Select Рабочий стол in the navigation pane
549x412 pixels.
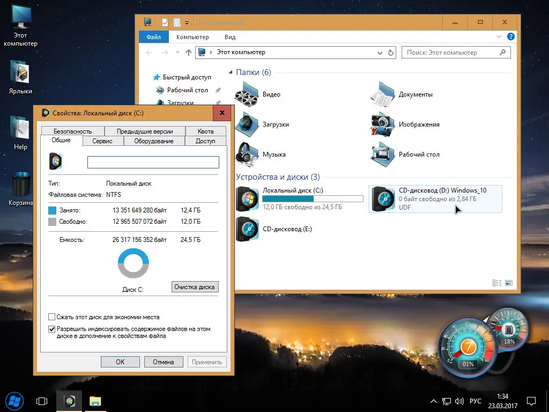pos(188,90)
